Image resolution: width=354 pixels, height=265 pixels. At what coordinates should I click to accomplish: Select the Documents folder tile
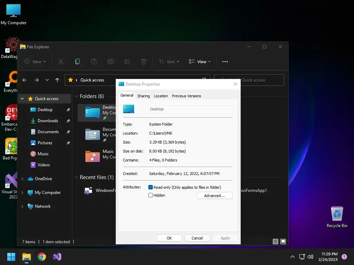pos(97,135)
